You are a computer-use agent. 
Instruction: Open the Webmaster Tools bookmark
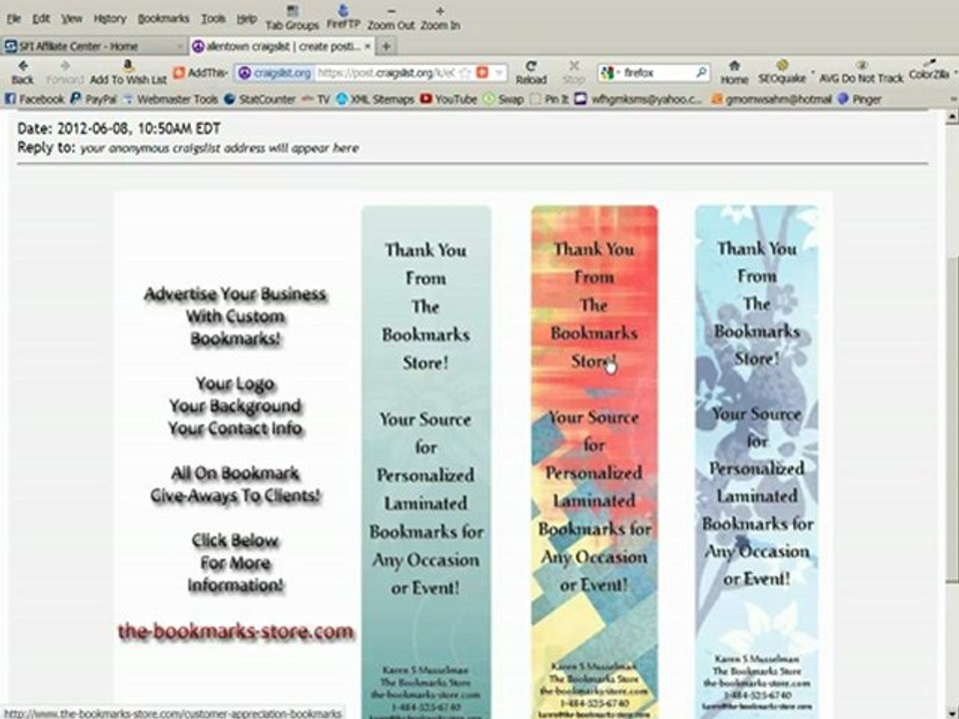tap(171, 99)
